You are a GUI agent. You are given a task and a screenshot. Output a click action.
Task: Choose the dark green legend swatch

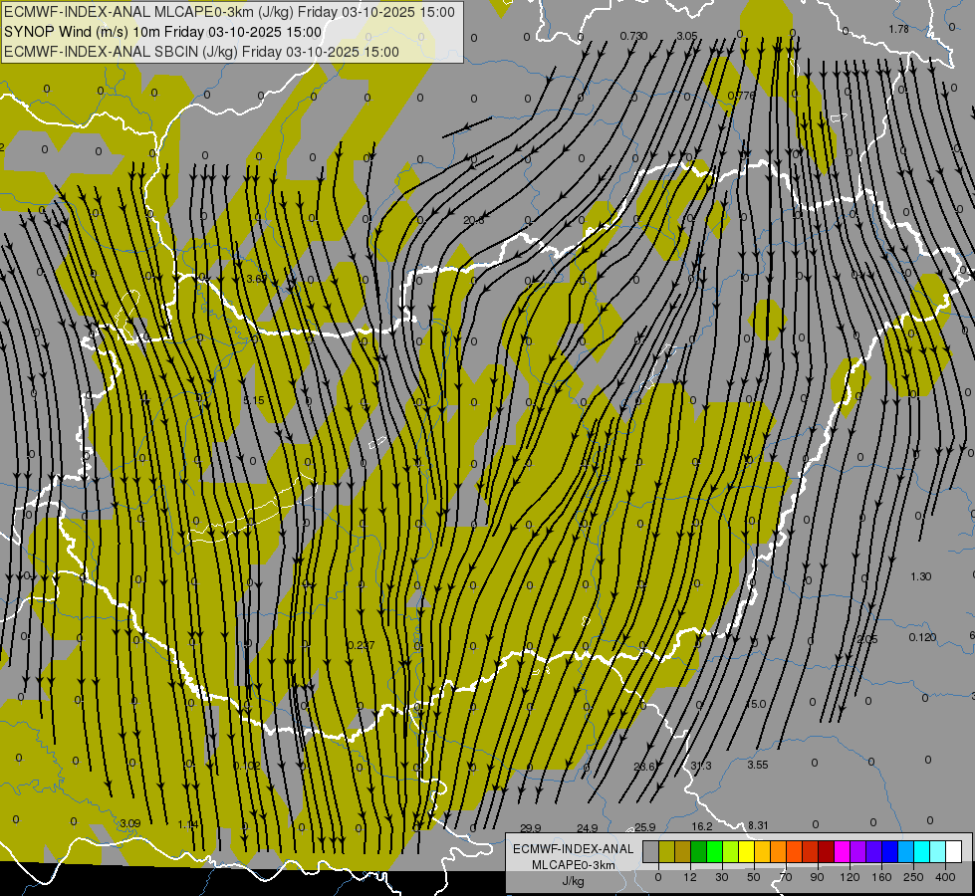(699, 851)
